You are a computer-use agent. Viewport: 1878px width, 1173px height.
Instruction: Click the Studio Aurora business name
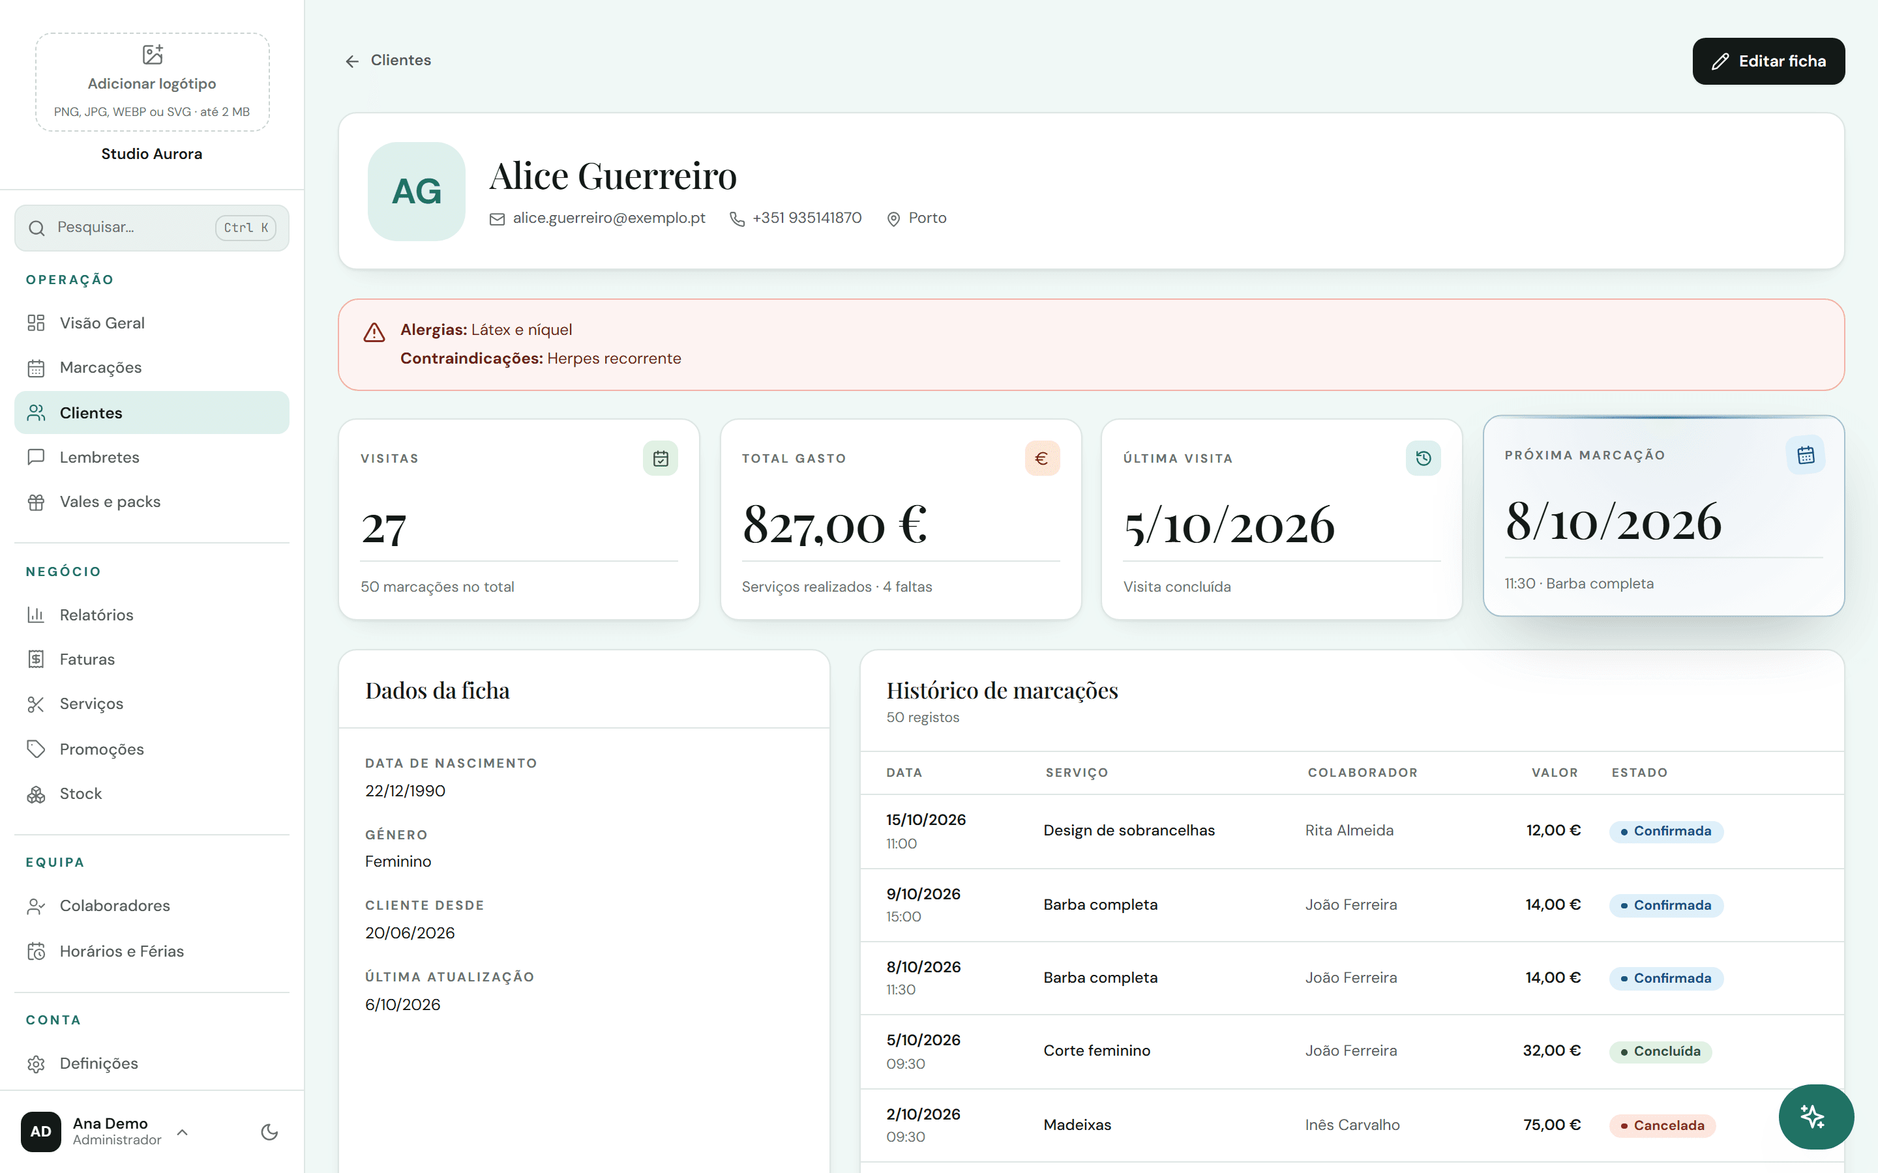pos(151,154)
